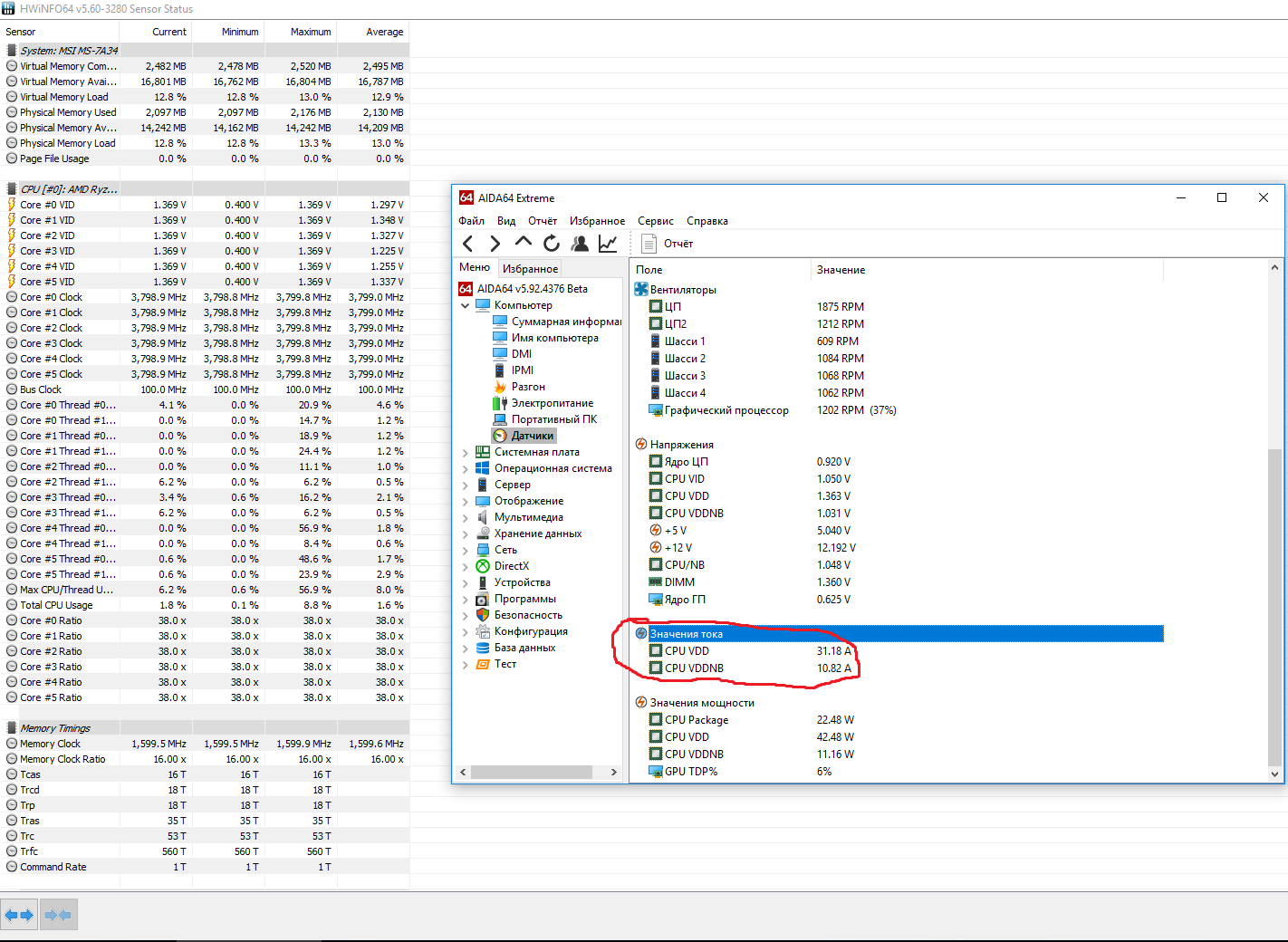Click the tree pane scroll-left arrow
This screenshot has height=942, width=1288.
[463, 773]
